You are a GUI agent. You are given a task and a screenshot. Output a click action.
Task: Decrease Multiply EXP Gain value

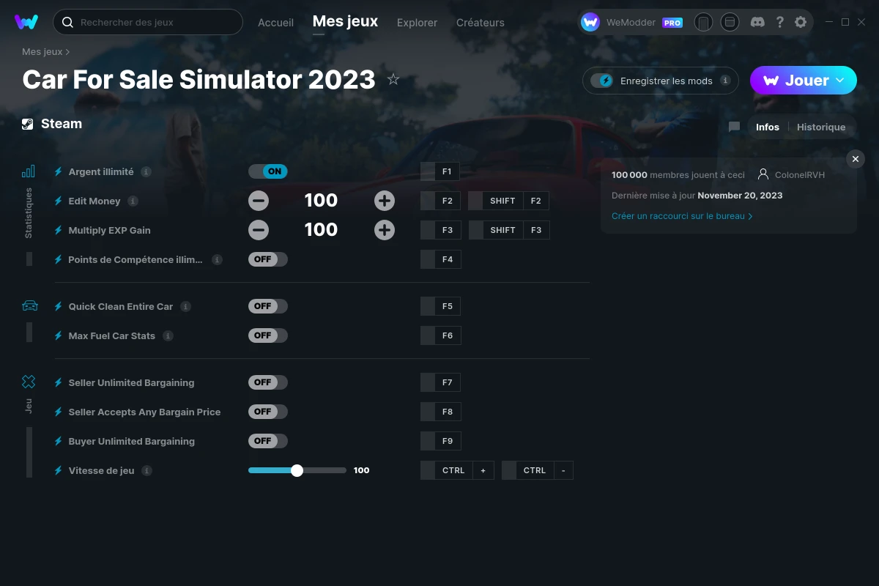click(258, 230)
